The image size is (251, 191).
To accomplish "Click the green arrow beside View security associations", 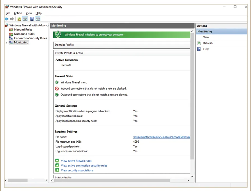I will (x=57, y=170).
